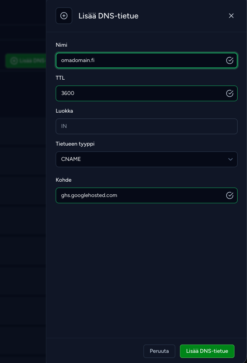
Task: Cancel with the Peruuta button
Action: [x=159, y=351]
